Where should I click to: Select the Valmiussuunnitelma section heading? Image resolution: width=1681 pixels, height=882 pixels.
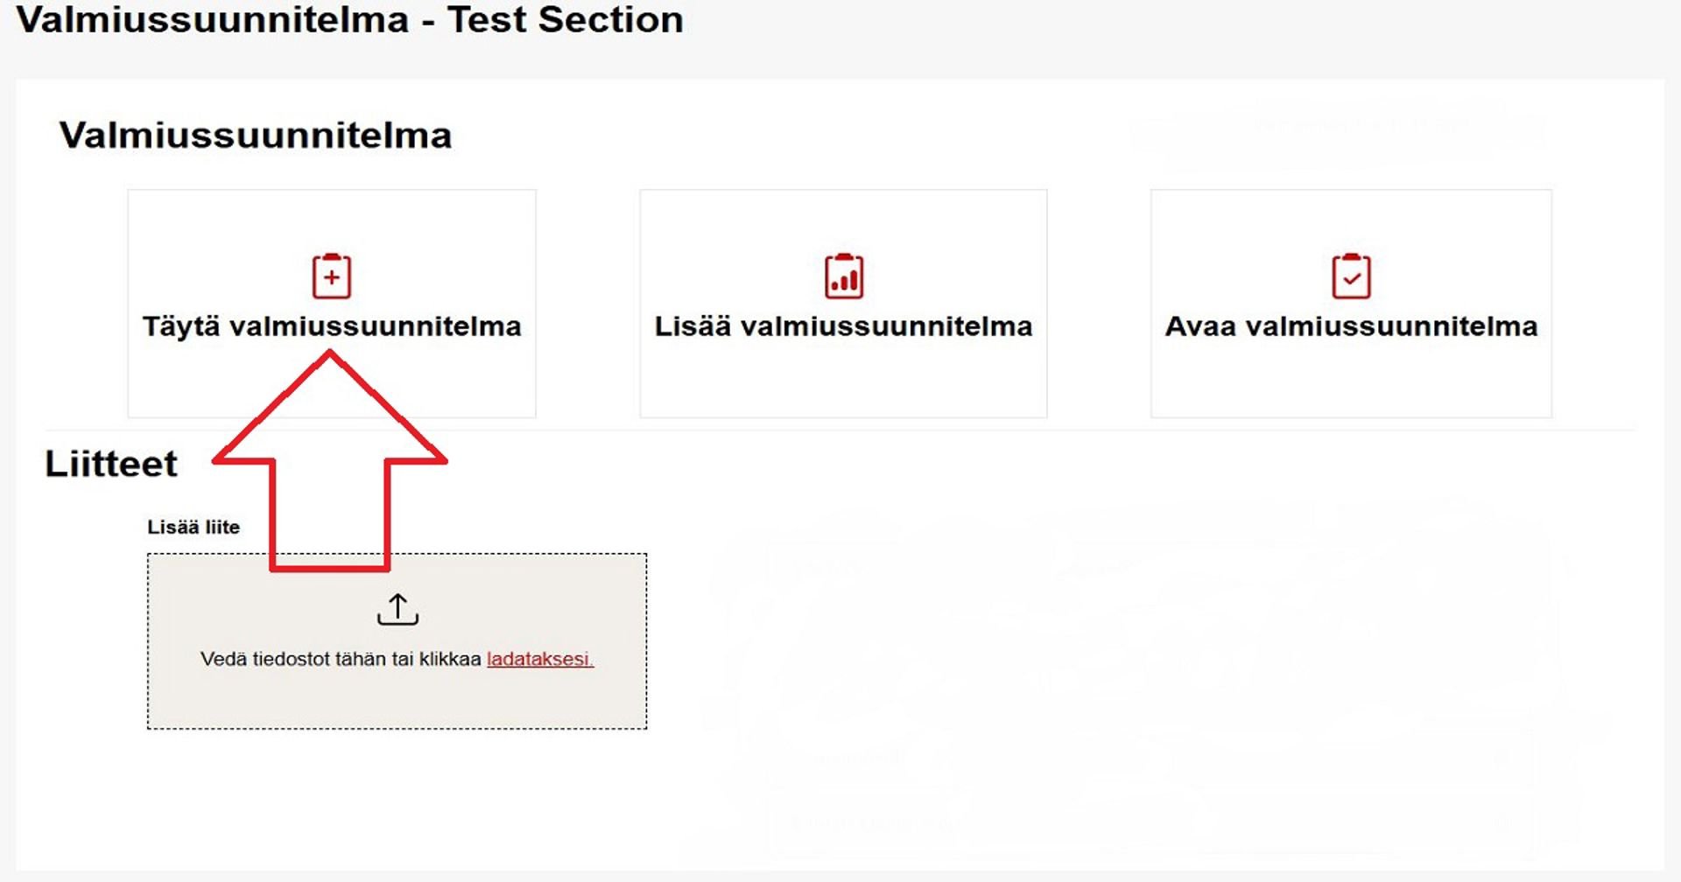pyautogui.click(x=255, y=136)
